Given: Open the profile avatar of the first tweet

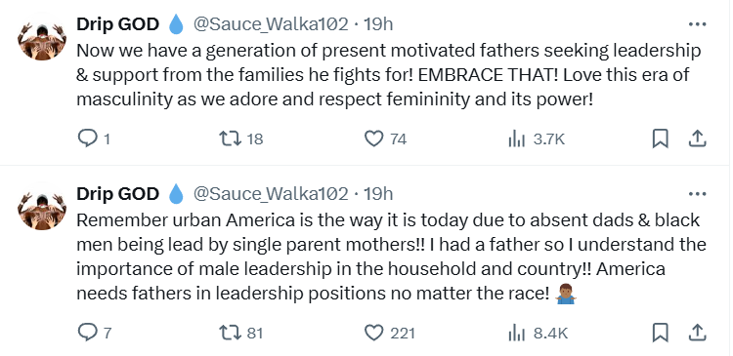Looking at the screenshot, I should pyautogui.click(x=42, y=41).
